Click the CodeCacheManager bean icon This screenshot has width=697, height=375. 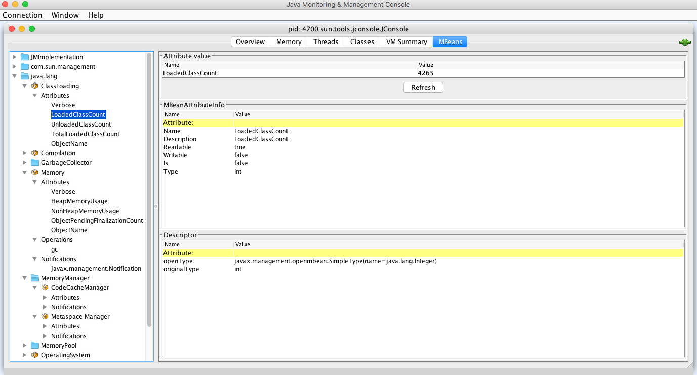point(44,287)
